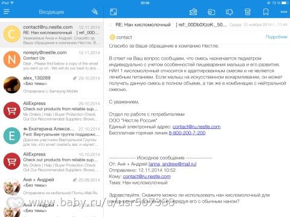Compose a new message with pencil icon

(94, 11)
